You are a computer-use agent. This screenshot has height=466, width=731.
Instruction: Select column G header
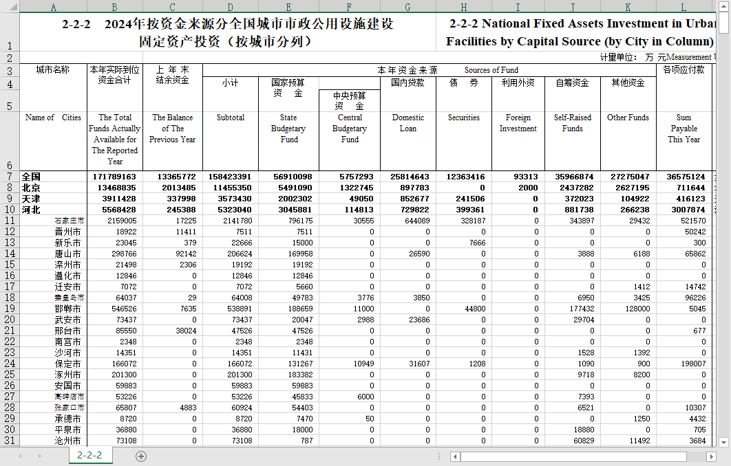click(x=408, y=7)
